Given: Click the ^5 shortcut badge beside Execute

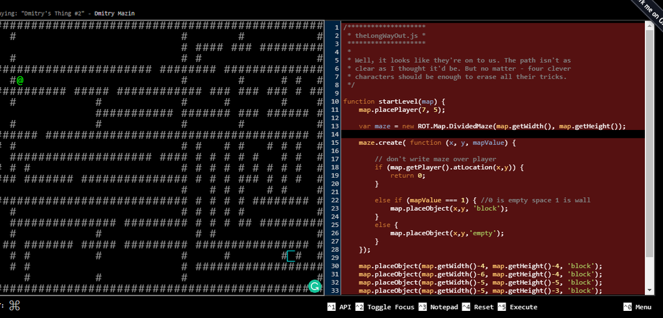Looking at the screenshot, I should pyautogui.click(x=502, y=307).
